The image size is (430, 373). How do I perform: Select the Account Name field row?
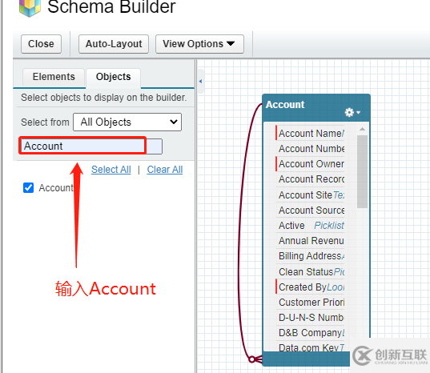pos(310,134)
